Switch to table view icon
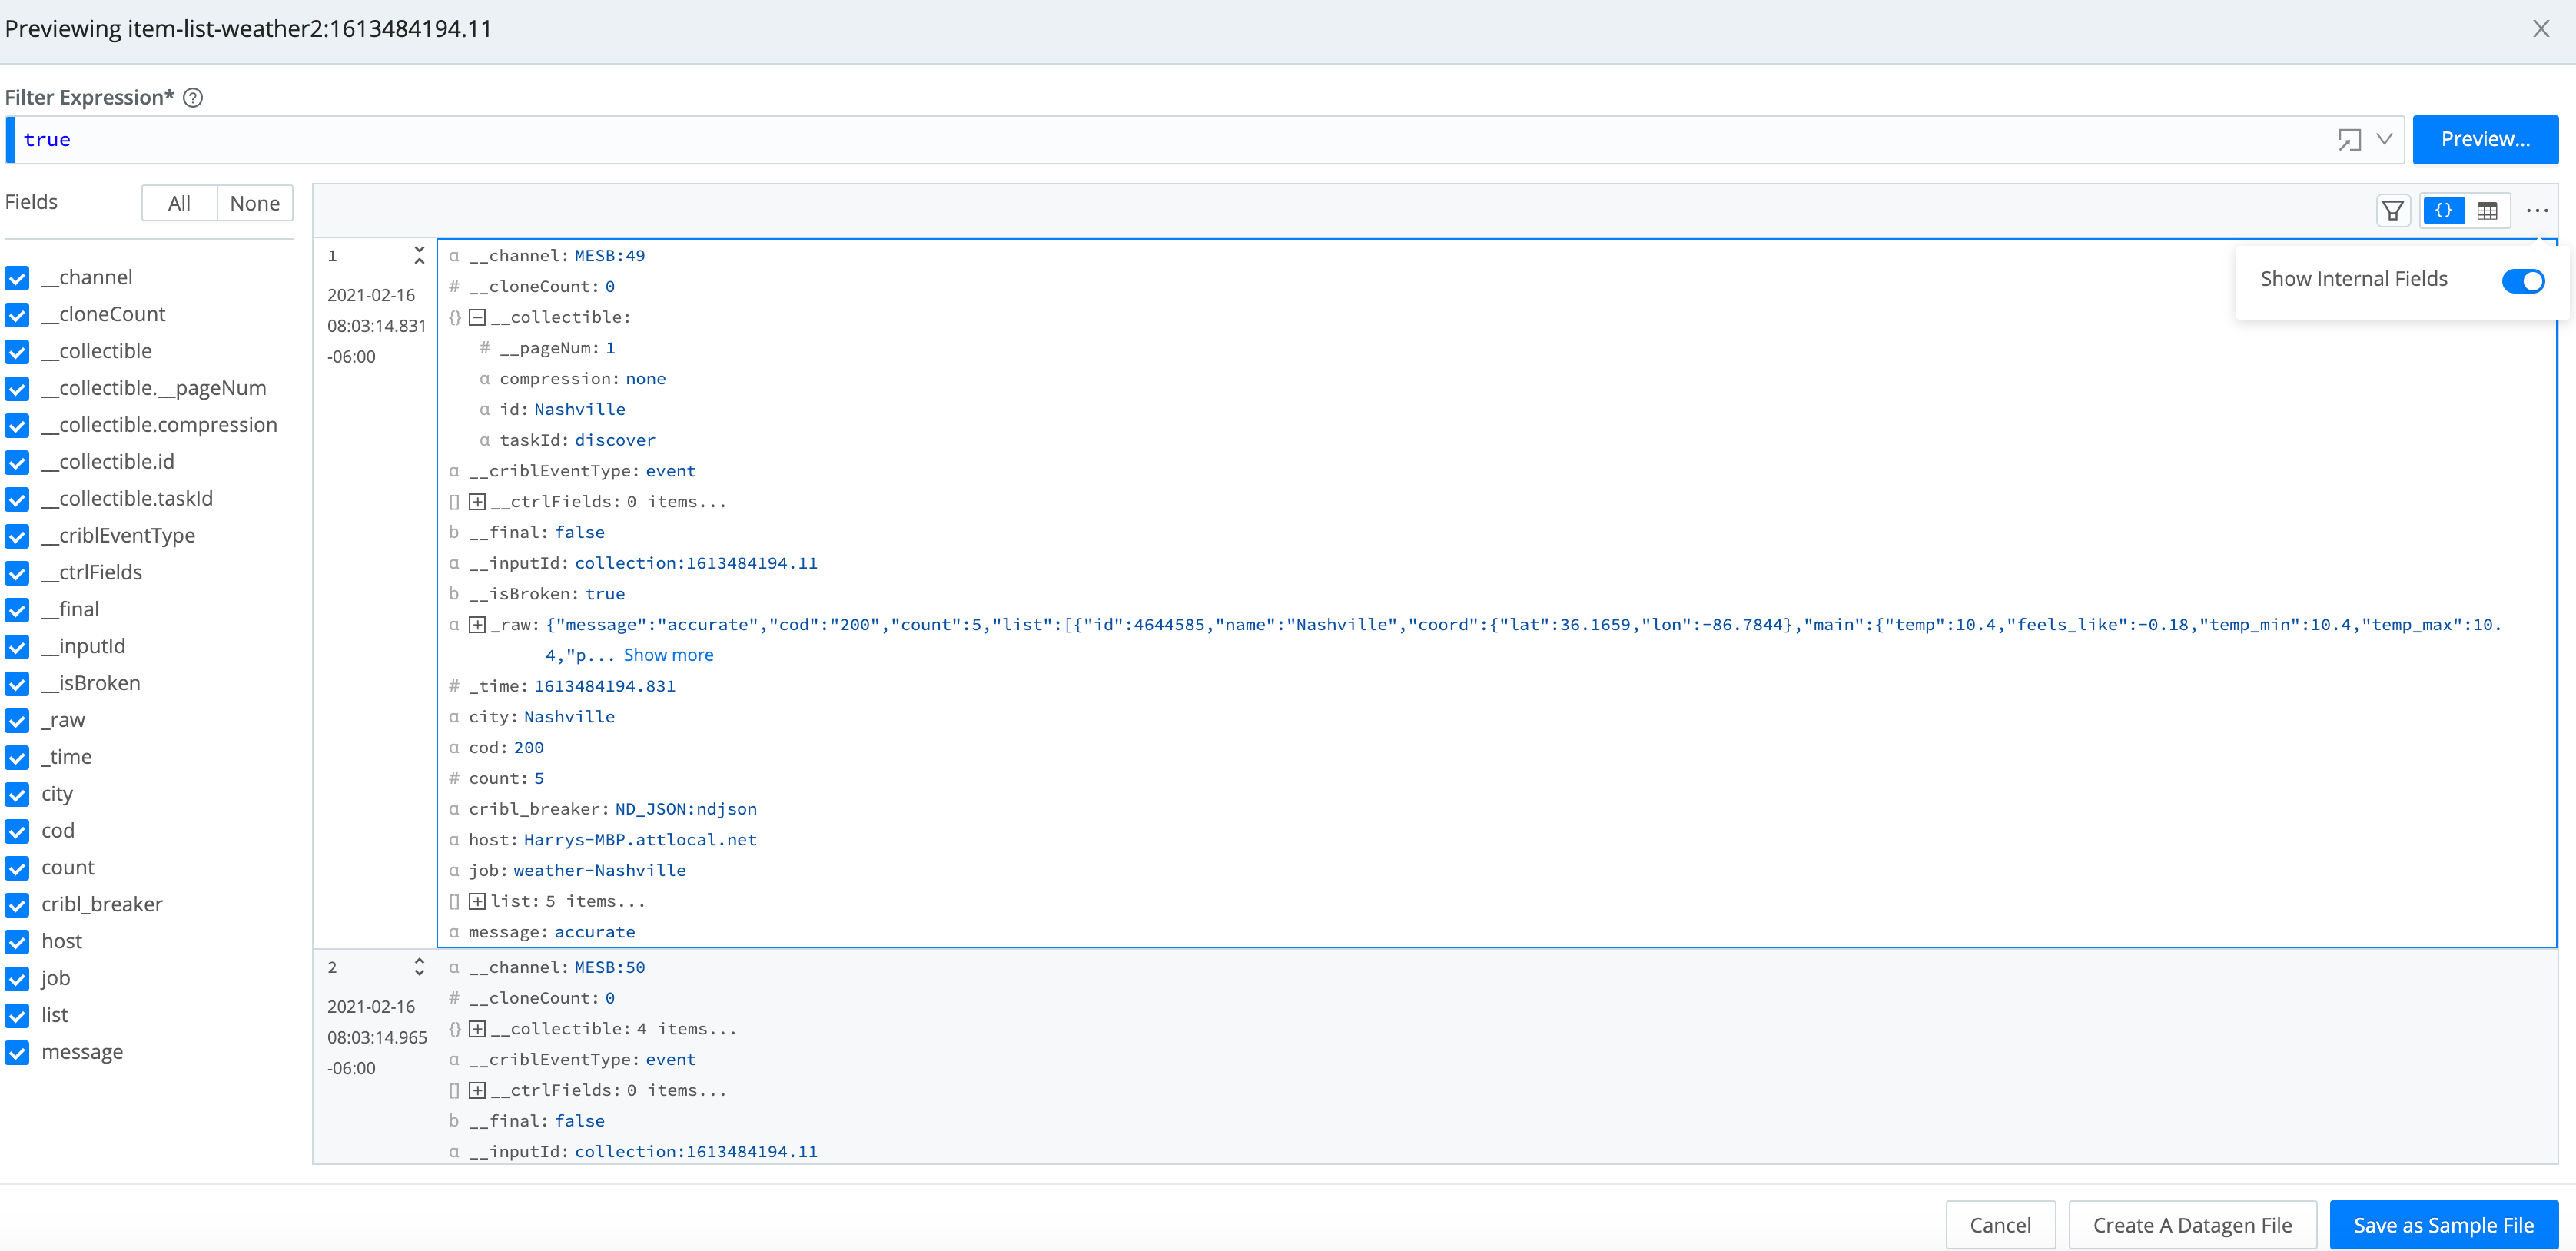 pyautogui.click(x=2487, y=211)
